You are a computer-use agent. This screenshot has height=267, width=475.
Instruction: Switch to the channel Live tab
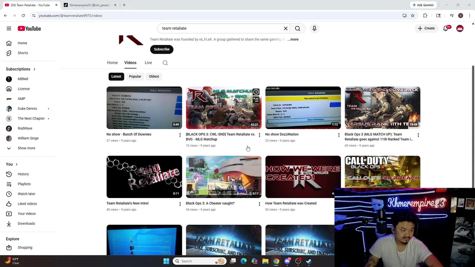[x=148, y=63]
